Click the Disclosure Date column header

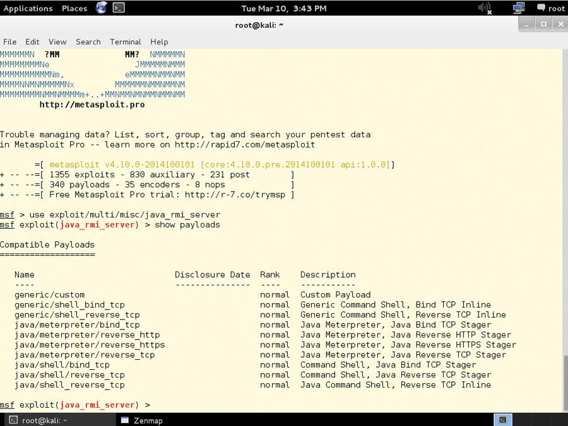pyautogui.click(x=212, y=275)
